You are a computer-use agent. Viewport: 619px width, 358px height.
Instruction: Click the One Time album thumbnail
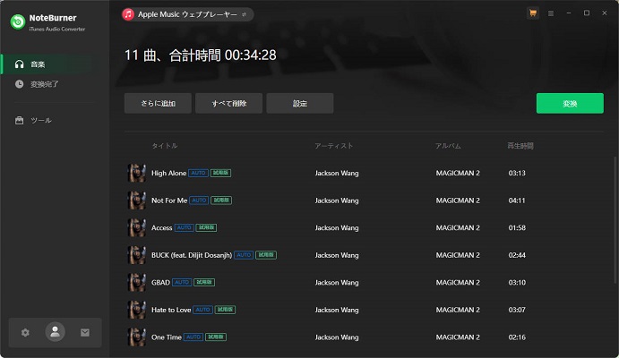point(136,337)
